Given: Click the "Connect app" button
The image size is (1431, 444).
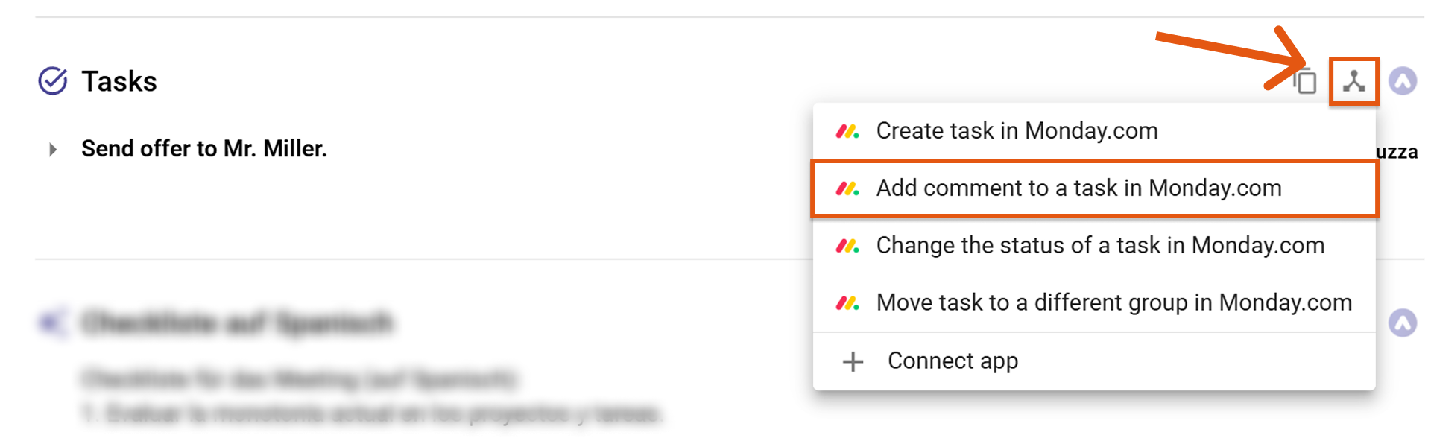Looking at the screenshot, I should 953,361.
